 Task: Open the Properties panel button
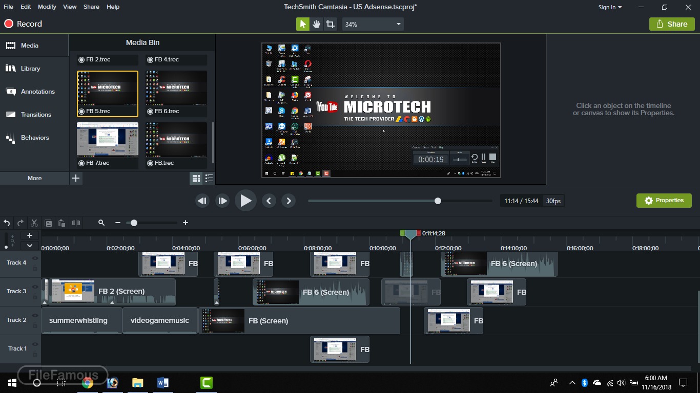(664, 201)
